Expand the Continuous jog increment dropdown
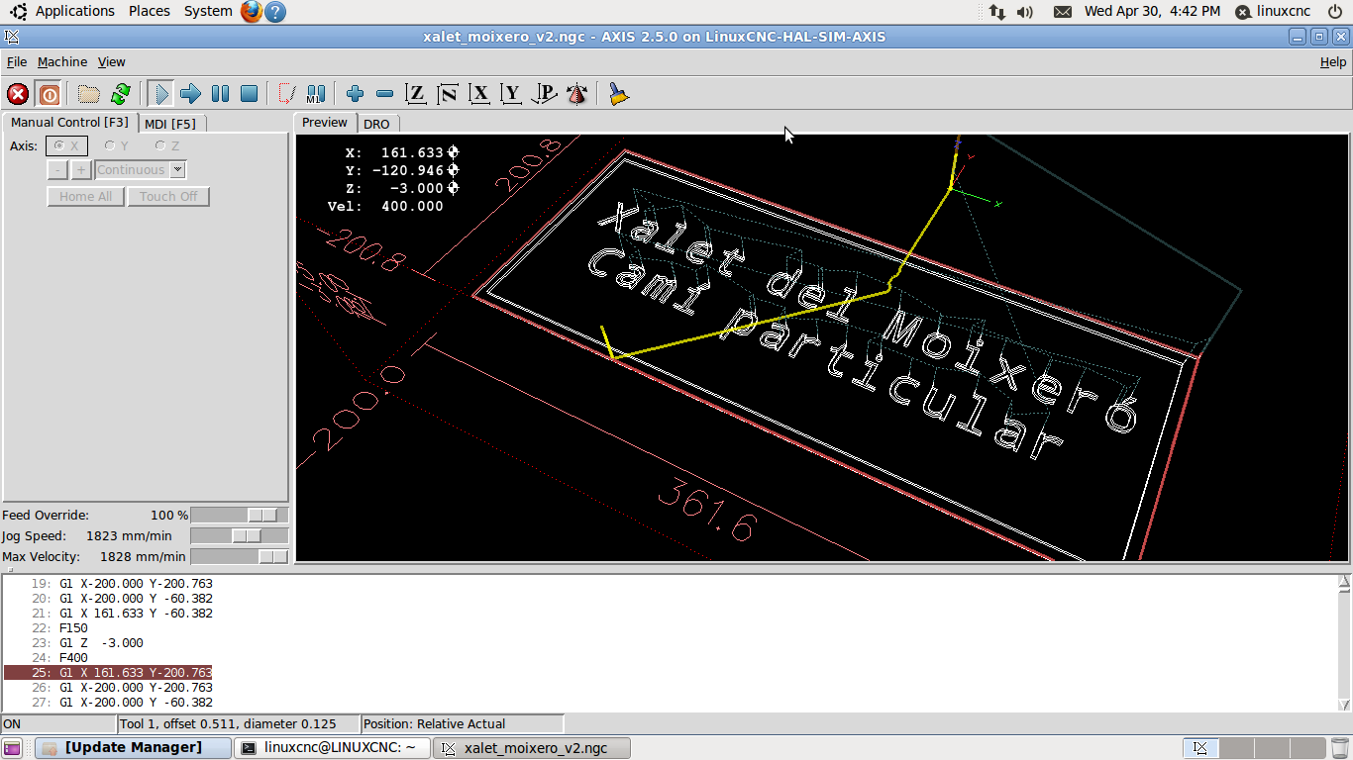1353x760 pixels. [177, 170]
